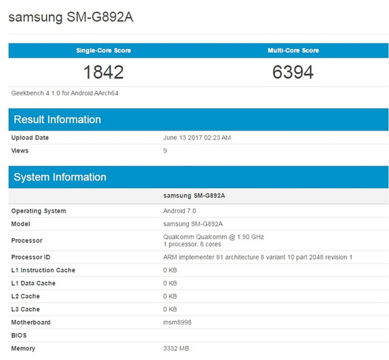Click the ARM implementer Processor ID value
389x360 pixels.
pyautogui.click(x=257, y=257)
